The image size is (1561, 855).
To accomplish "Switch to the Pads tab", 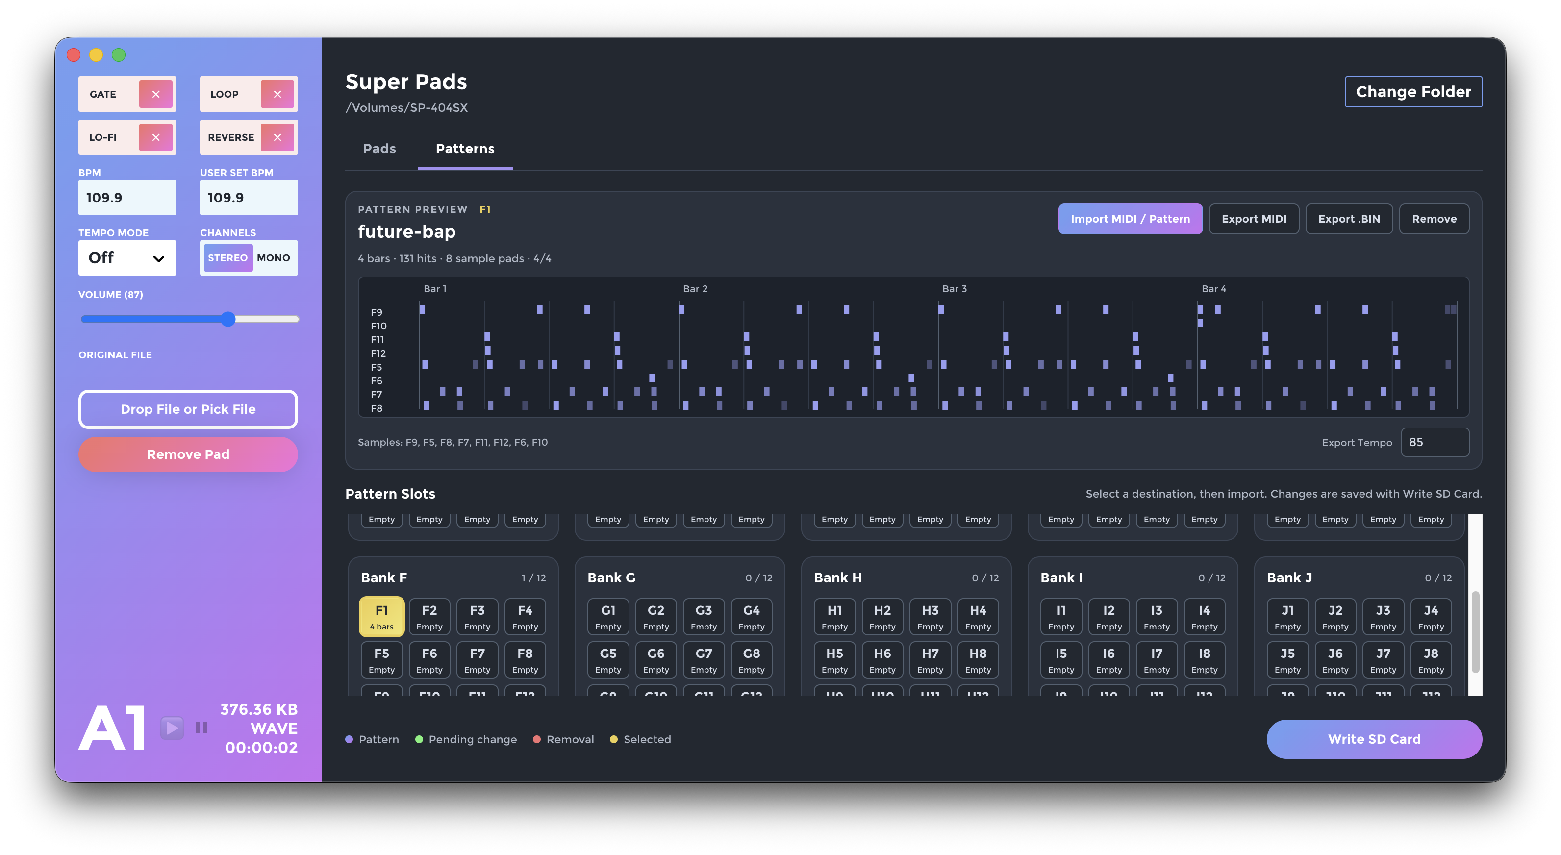I will pyautogui.click(x=379, y=149).
